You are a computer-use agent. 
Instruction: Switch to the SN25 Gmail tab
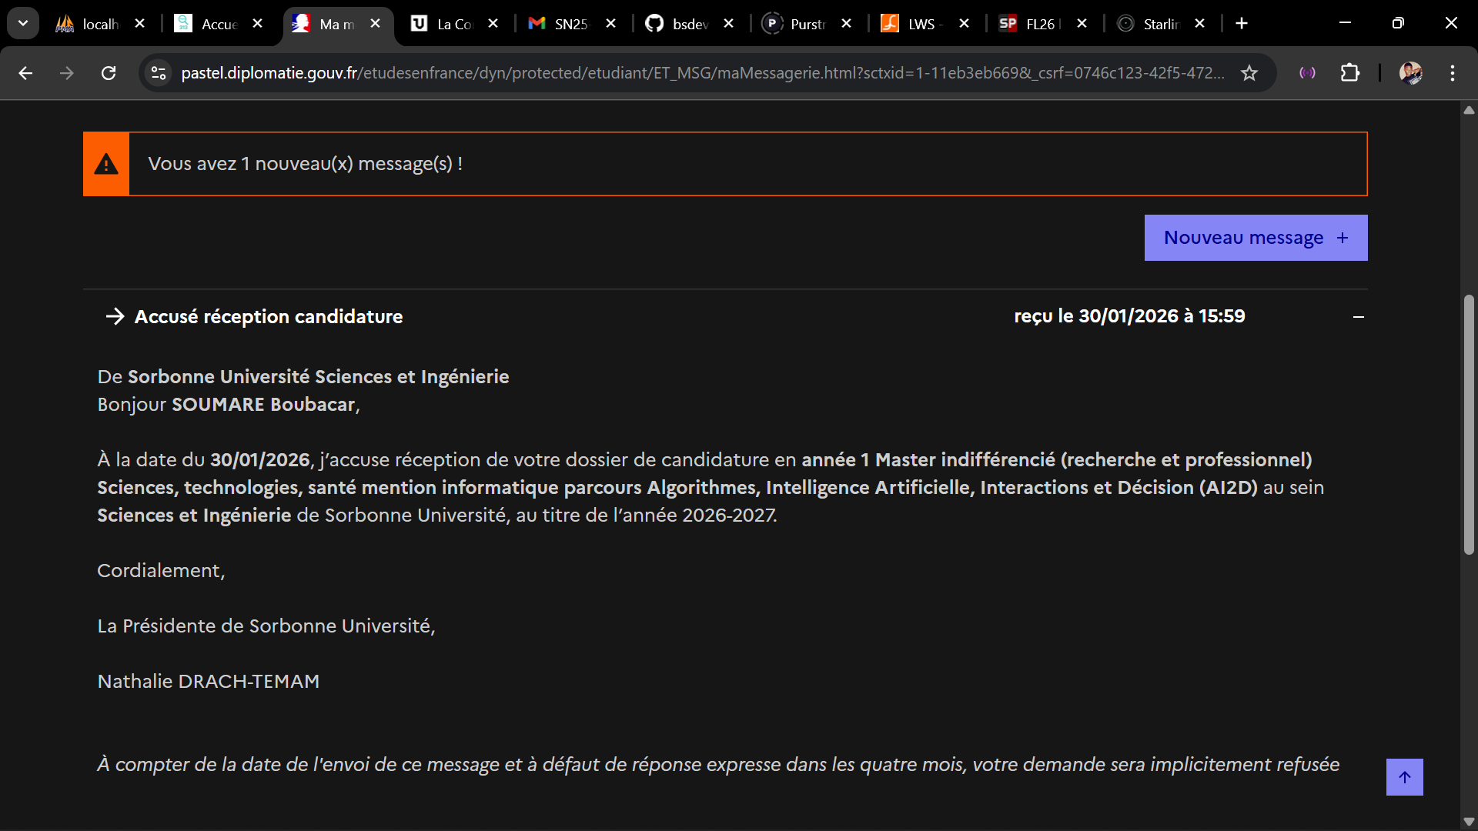[x=570, y=24]
